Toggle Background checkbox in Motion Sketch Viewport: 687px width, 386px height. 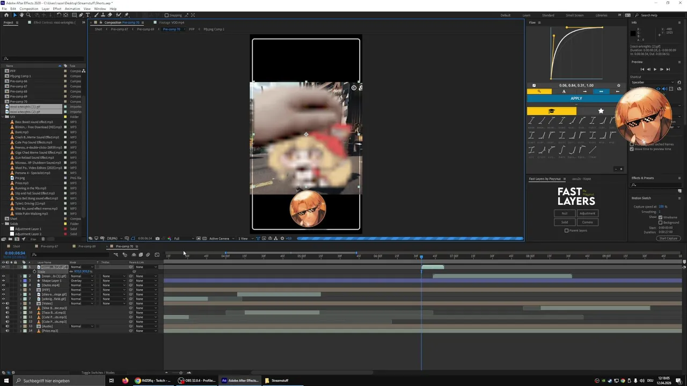[x=660, y=222]
